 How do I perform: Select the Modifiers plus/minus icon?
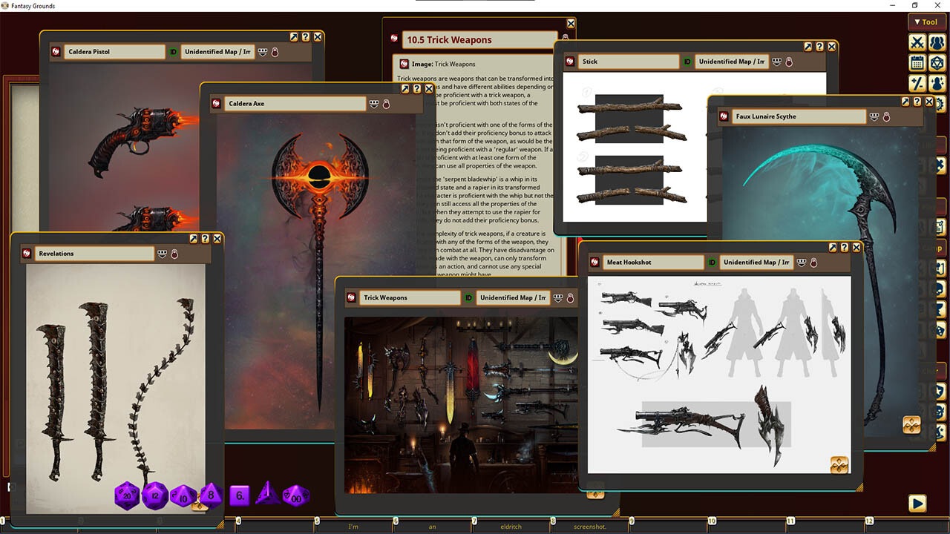coord(917,83)
